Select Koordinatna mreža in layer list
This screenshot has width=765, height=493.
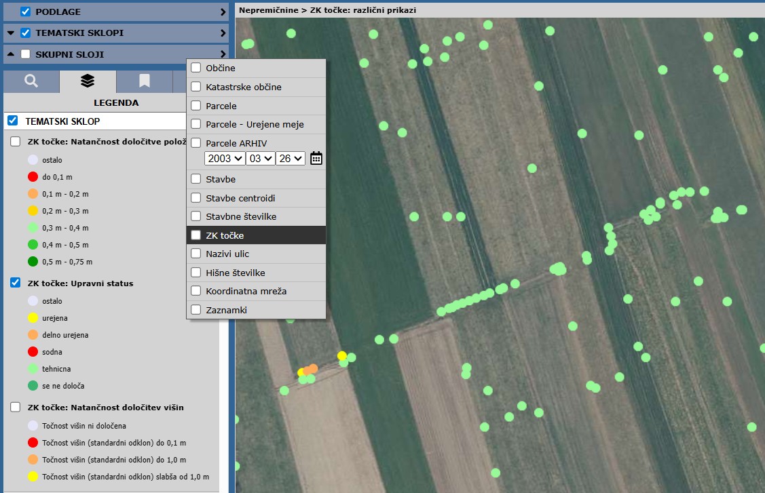click(246, 291)
